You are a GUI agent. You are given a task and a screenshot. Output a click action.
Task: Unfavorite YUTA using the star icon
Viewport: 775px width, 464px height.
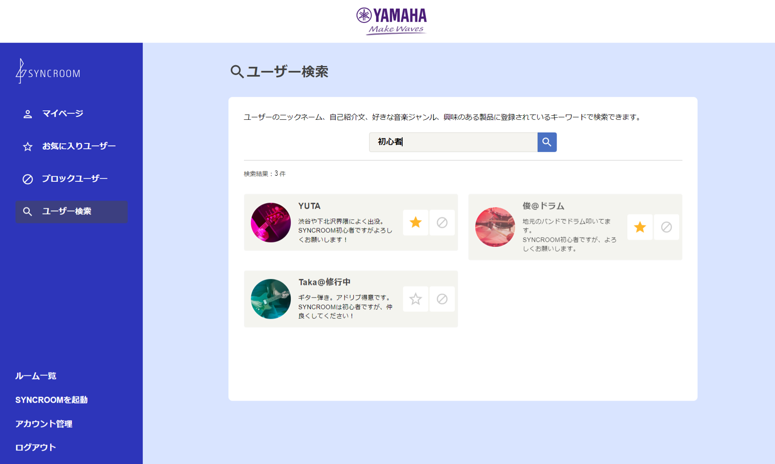point(416,222)
